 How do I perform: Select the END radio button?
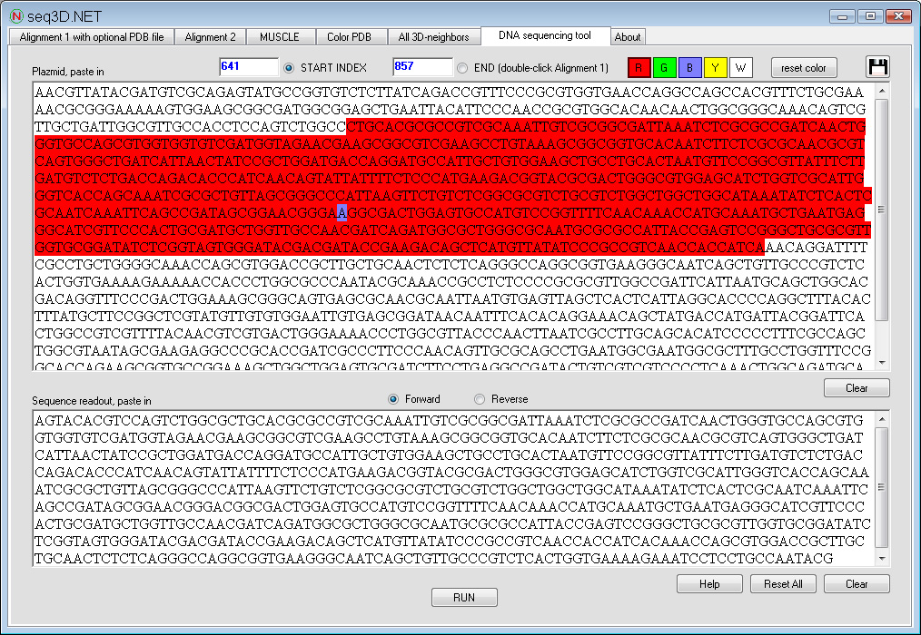click(463, 68)
